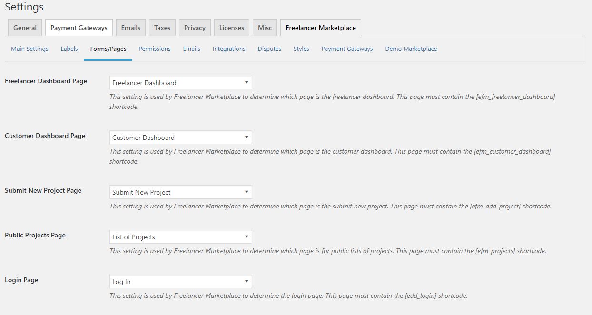Screen dimensions: 592x315
Task: Switch to the Misc tab
Action: coord(265,28)
